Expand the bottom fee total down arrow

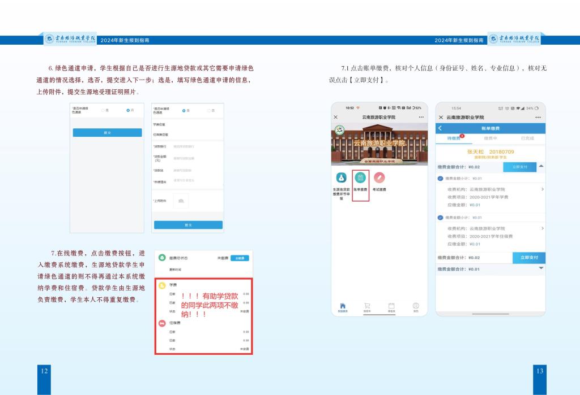(x=541, y=268)
